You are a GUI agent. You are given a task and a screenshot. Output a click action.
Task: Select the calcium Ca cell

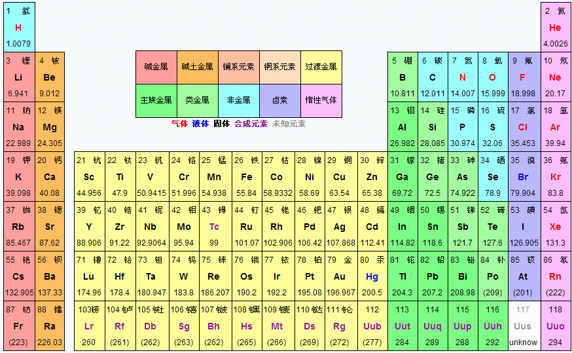[x=50, y=176]
